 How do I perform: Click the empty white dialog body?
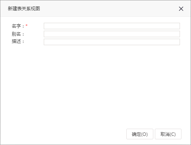click(x=95, y=86)
